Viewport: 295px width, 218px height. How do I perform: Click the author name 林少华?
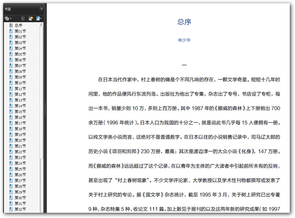[x=184, y=40]
